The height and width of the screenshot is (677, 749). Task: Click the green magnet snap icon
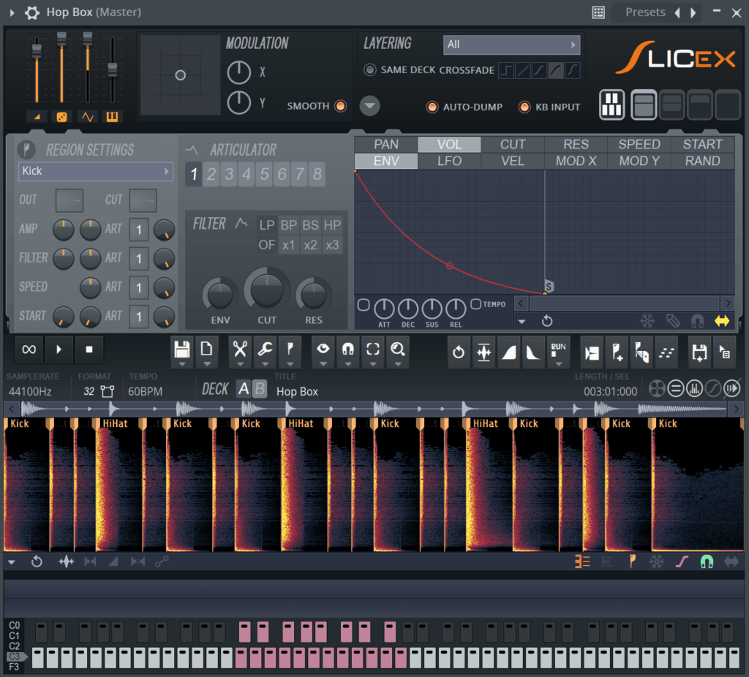point(707,561)
